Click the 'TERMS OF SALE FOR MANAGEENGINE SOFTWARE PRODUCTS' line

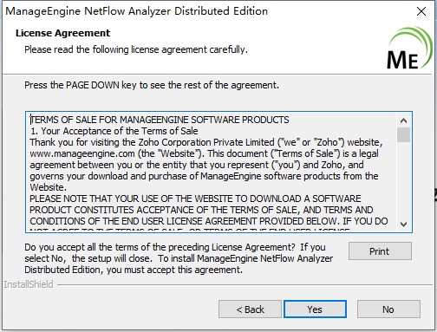(x=160, y=120)
